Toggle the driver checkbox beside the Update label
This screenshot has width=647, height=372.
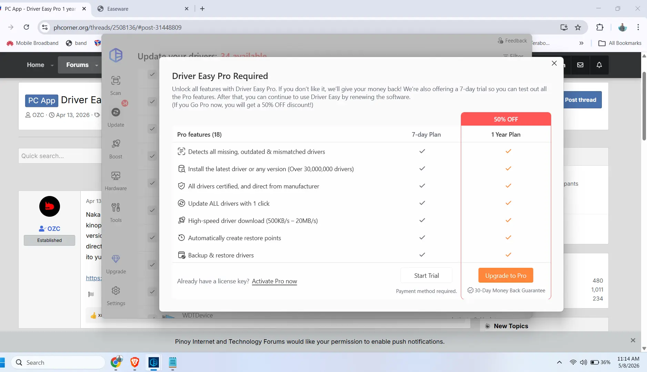[152, 129]
